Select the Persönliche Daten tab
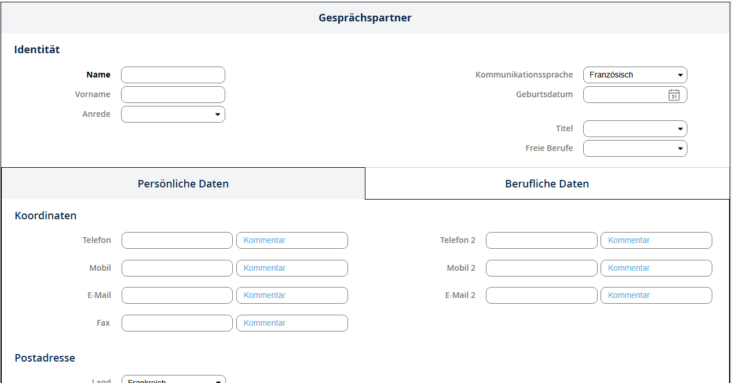 click(x=183, y=184)
